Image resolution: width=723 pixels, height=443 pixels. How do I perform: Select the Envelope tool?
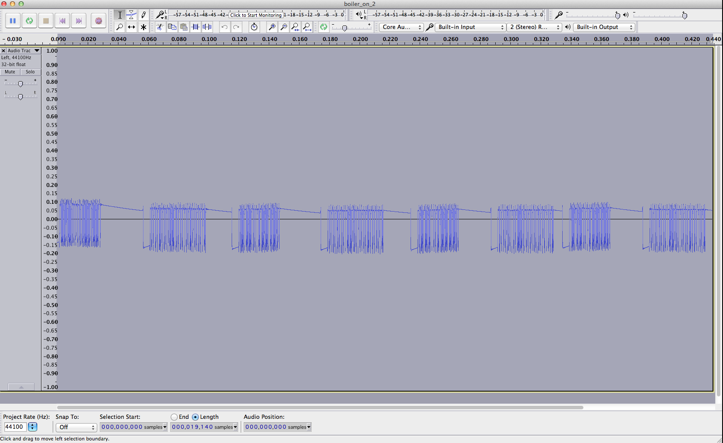click(x=131, y=15)
